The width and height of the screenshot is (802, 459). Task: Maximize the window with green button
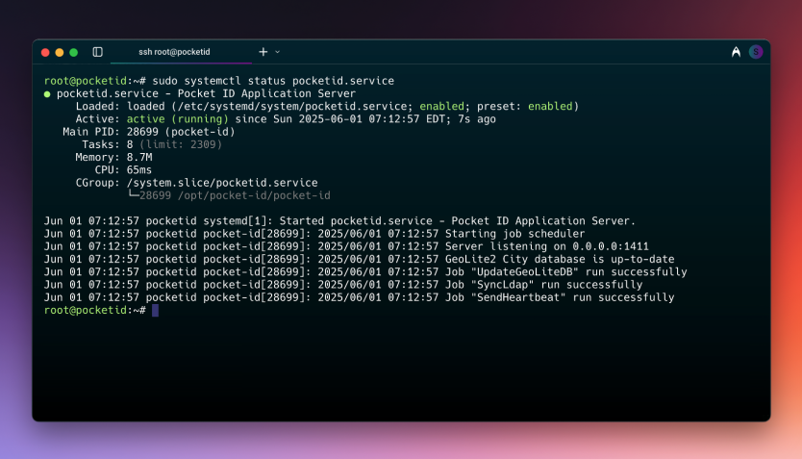74,52
